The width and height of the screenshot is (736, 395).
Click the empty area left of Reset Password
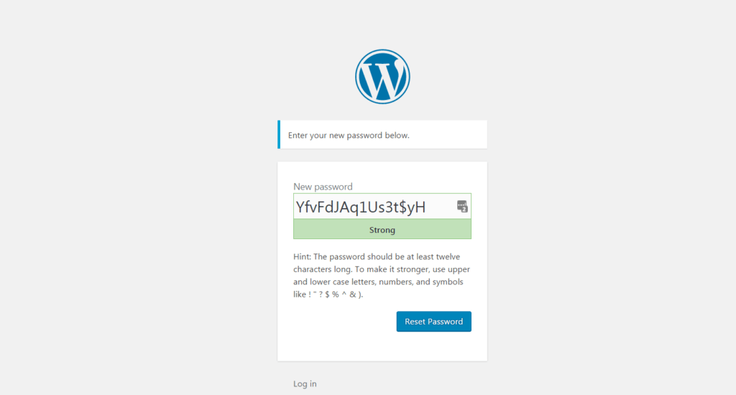click(344, 321)
